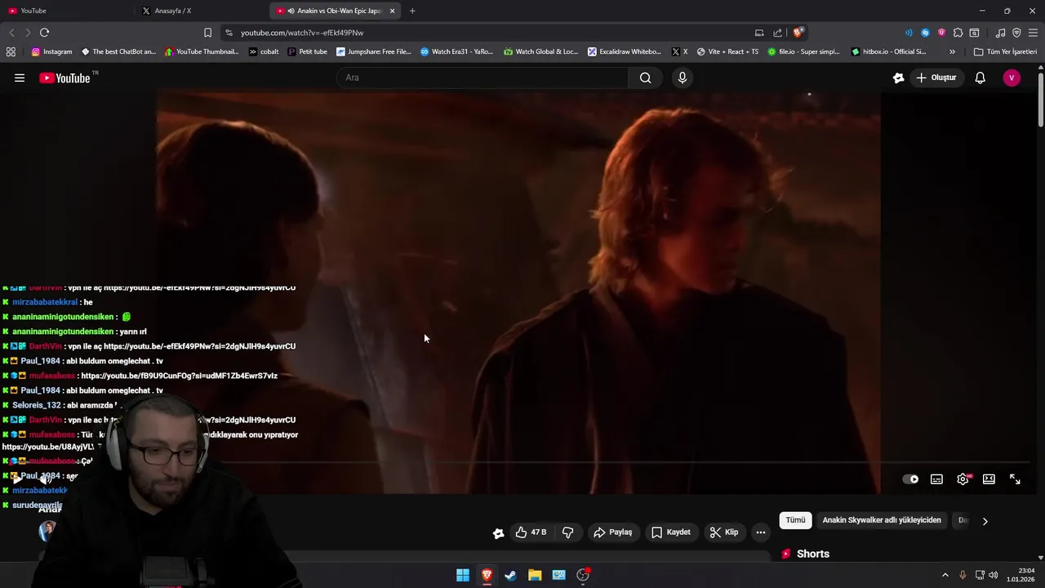Dislike the video with thumbs-down
Viewport: 1045px width, 588px height.
pos(568,532)
